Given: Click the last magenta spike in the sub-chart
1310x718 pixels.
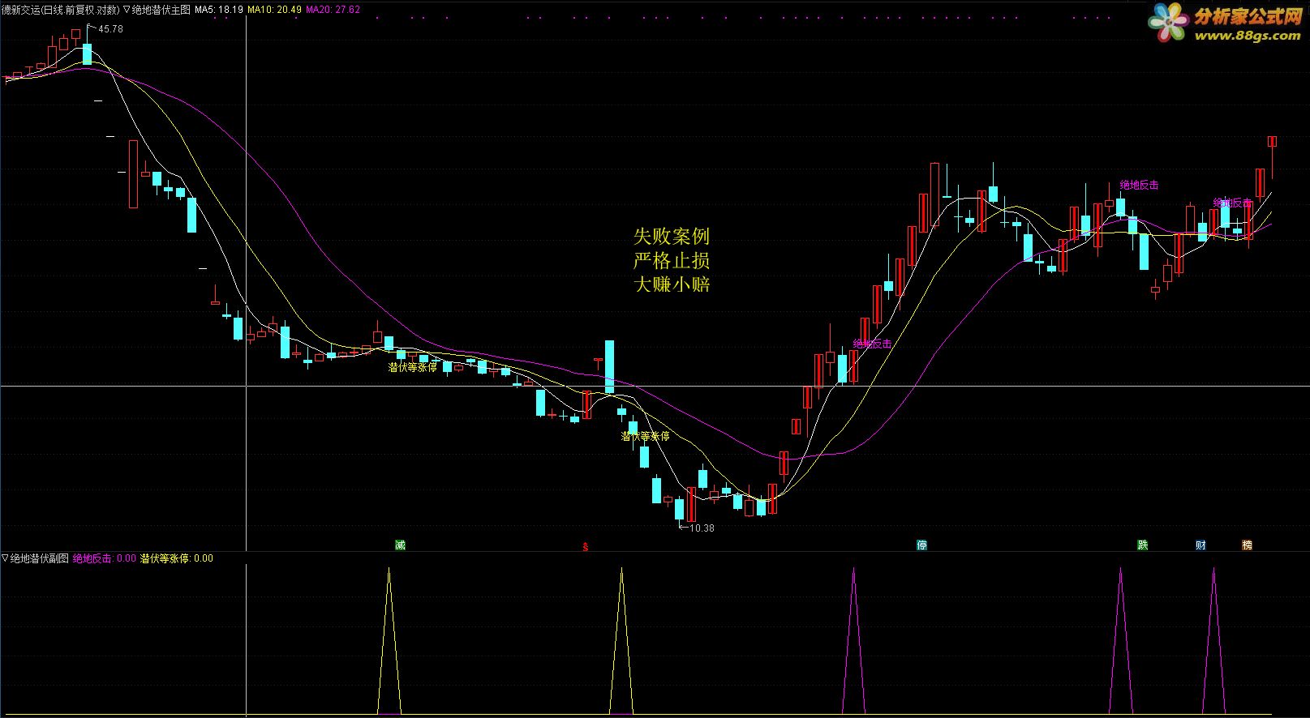Looking at the screenshot, I should (x=1213, y=640).
